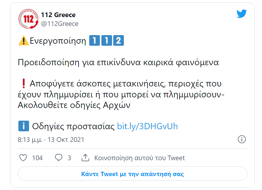Open the 112 Greece account name
This screenshot has width=262, height=190.
[x=58, y=15]
